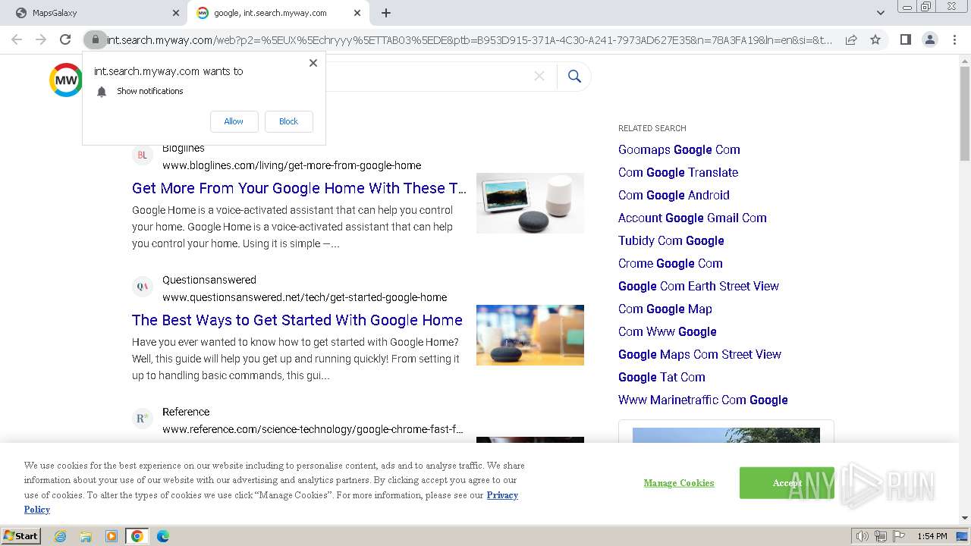Select Chrome in the taskbar

(x=137, y=536)
